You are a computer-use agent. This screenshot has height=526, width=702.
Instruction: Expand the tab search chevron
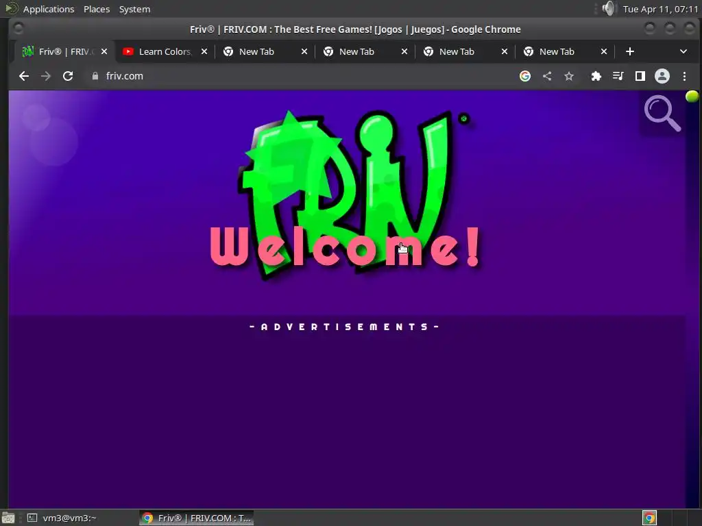tap(683, 51)
